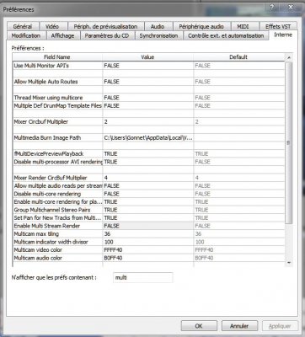
Task: Open the Affichage tab
Action: pos(62,35)
